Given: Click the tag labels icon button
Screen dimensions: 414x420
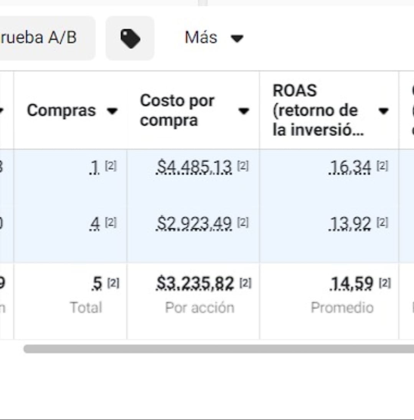Looking at the screenshot, I should pos(130,38).
